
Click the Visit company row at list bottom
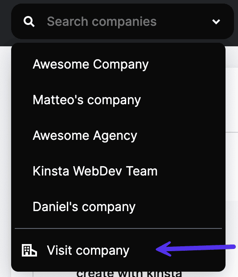coord(118,250)
